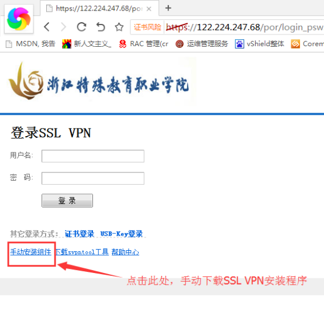Click the 证书风险 certificate warning badge

[x=147, y=27]
